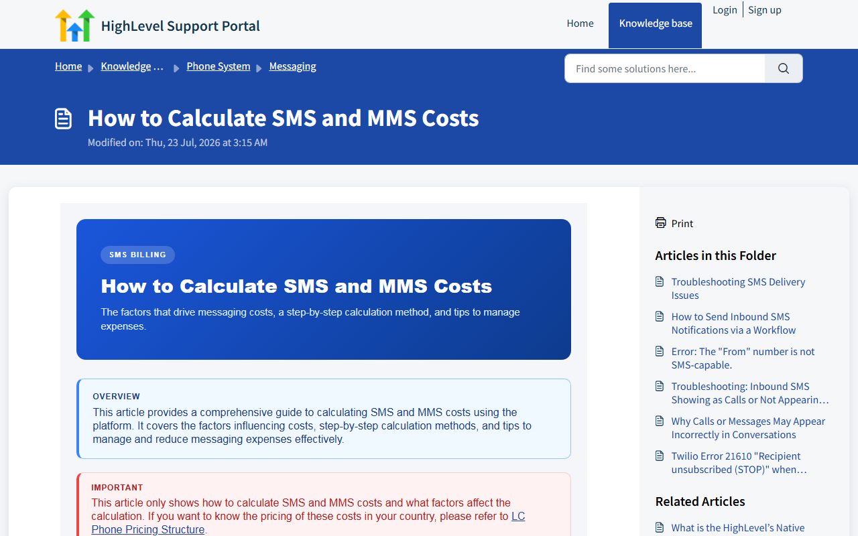The image size is (858, 536).
Task: Select the Knowledge base tab
Action: click(x=656, y=25)
